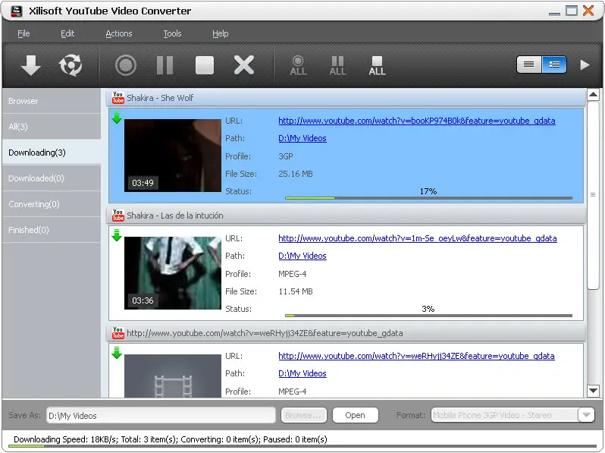Click the Save As path field
The height and width of the screenshot is (453, 605).
tap(161, 416)
